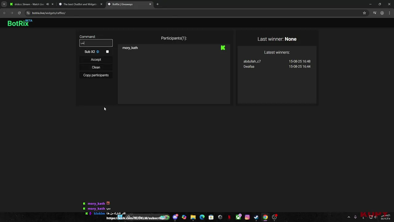Open Microsoft Edge from the taskbar

(202, 217)
